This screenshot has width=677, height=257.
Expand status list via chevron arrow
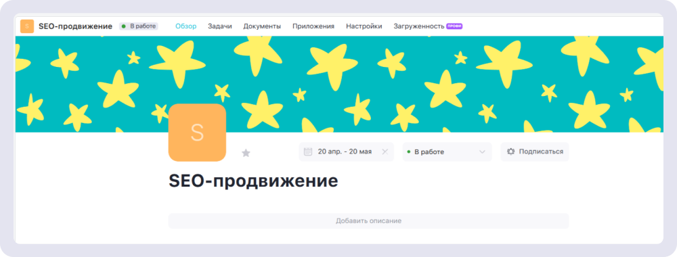pyautogui.click(x=482, y=151)
